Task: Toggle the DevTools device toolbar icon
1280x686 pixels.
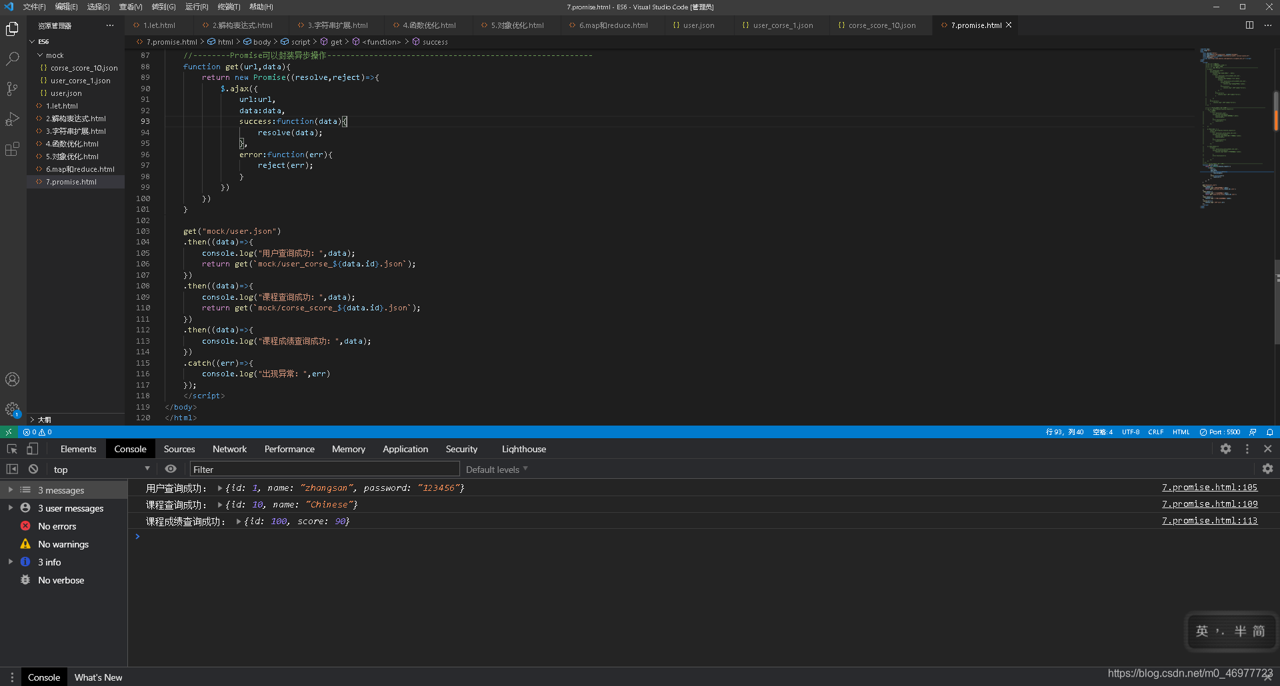Action: coord(32,449)
